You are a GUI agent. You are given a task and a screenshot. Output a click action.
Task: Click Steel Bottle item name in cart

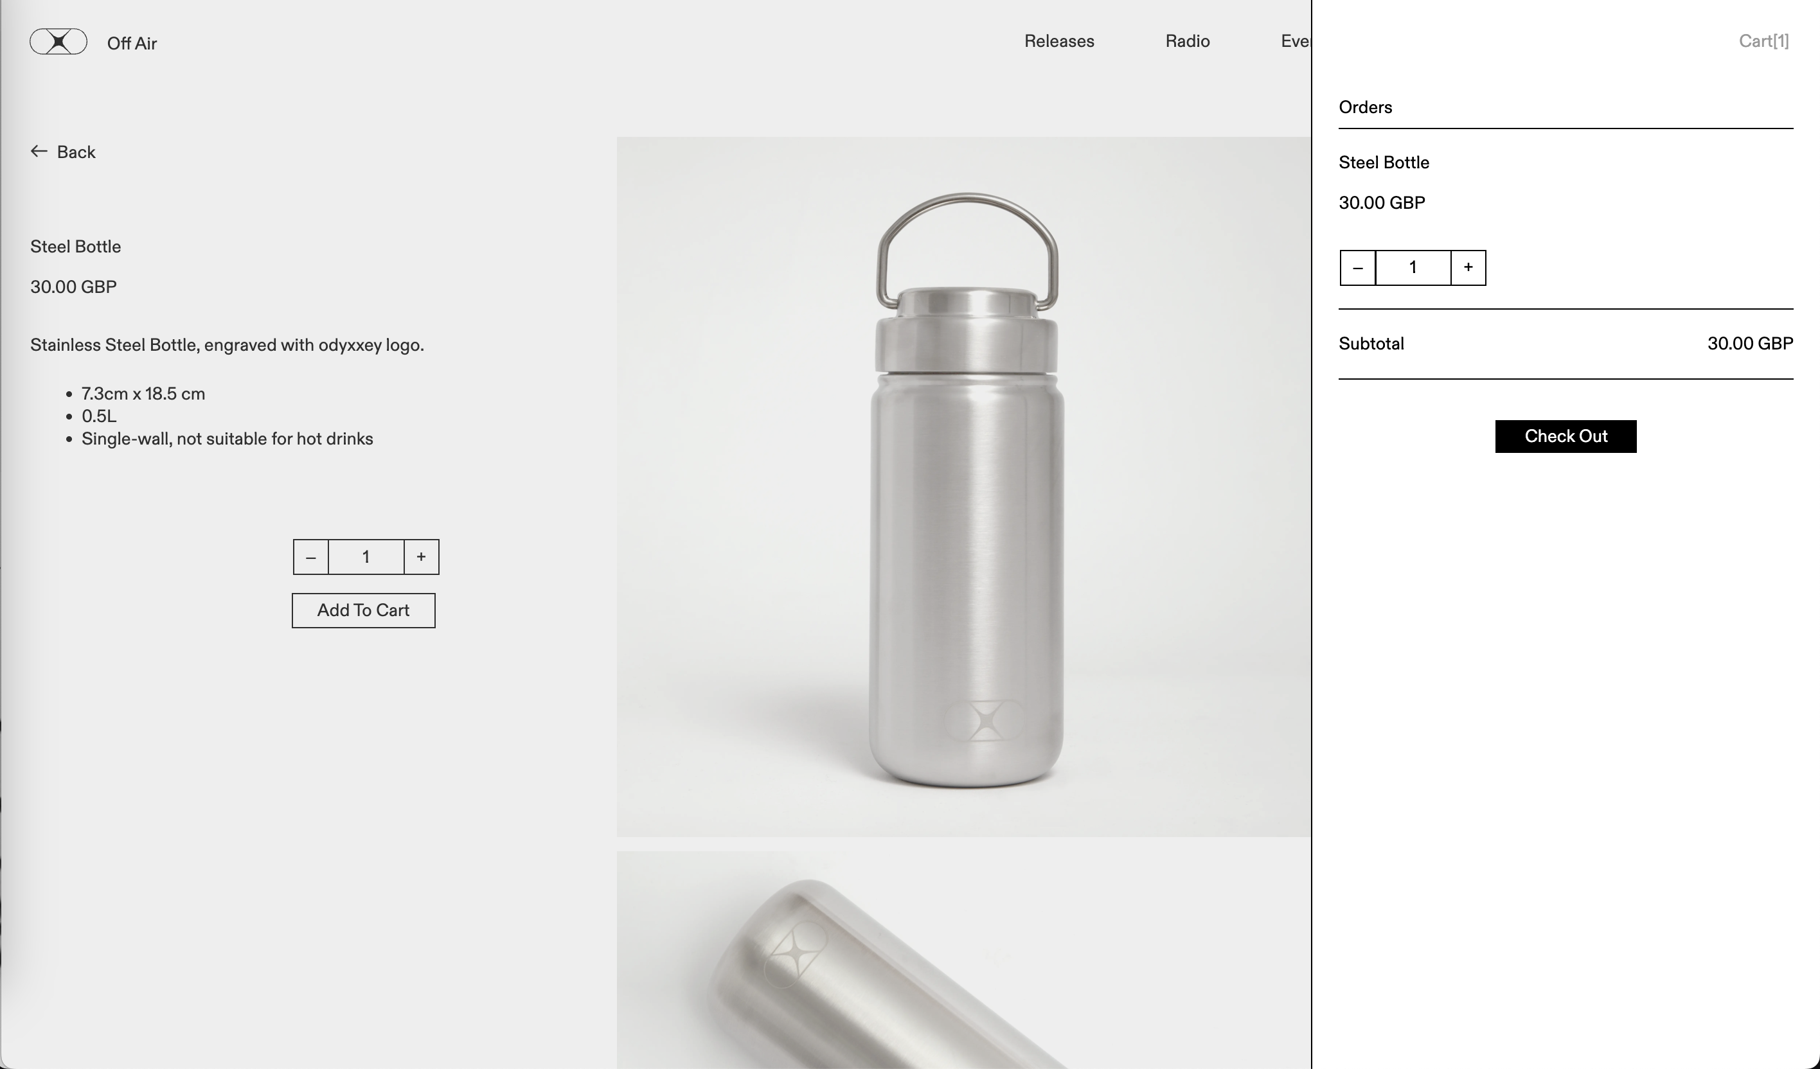(x=1384, y=163)
